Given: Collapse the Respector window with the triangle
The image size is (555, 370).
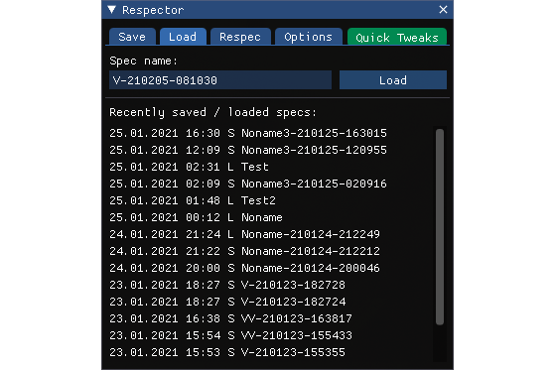Looking at the screenshot, I should coord(112,10).
